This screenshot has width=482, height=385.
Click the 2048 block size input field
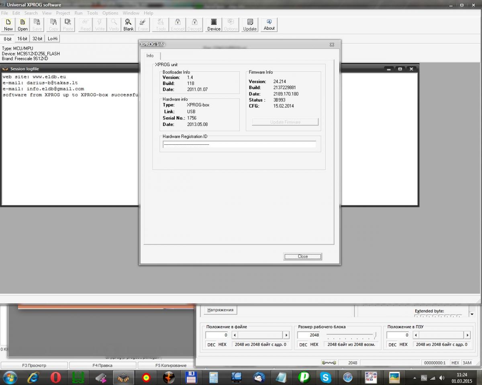click(309, 335)
